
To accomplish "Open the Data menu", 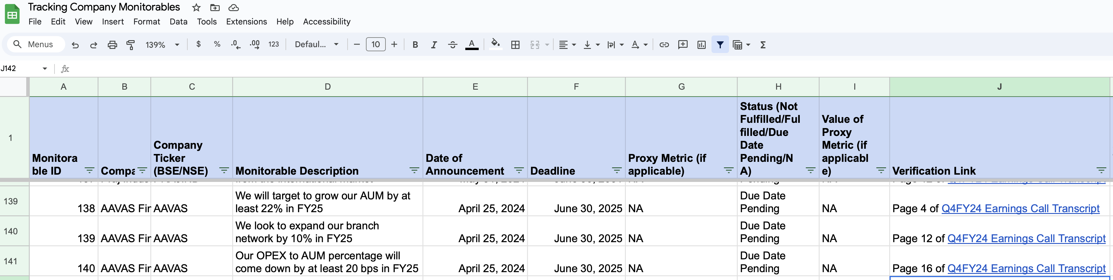I will click(178, 22).
